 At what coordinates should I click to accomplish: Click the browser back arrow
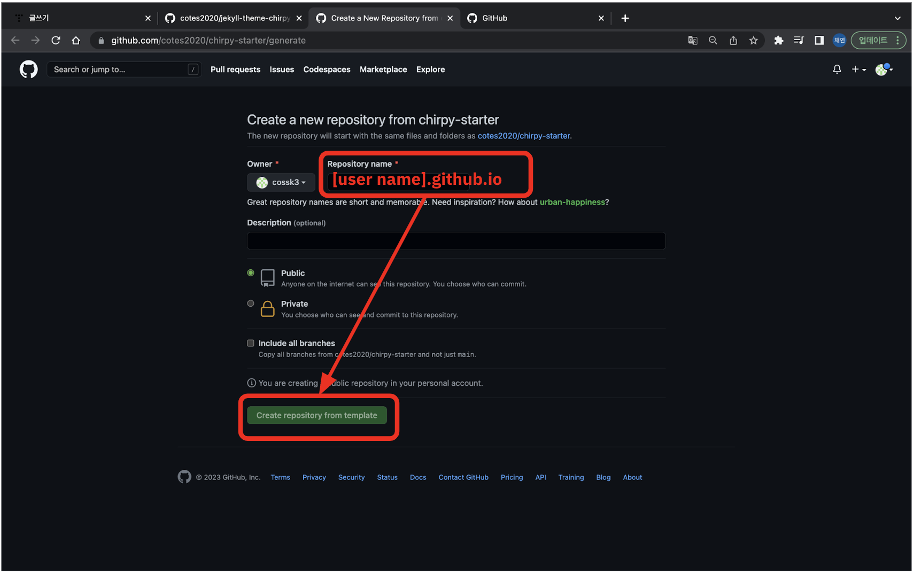(15, 40)
